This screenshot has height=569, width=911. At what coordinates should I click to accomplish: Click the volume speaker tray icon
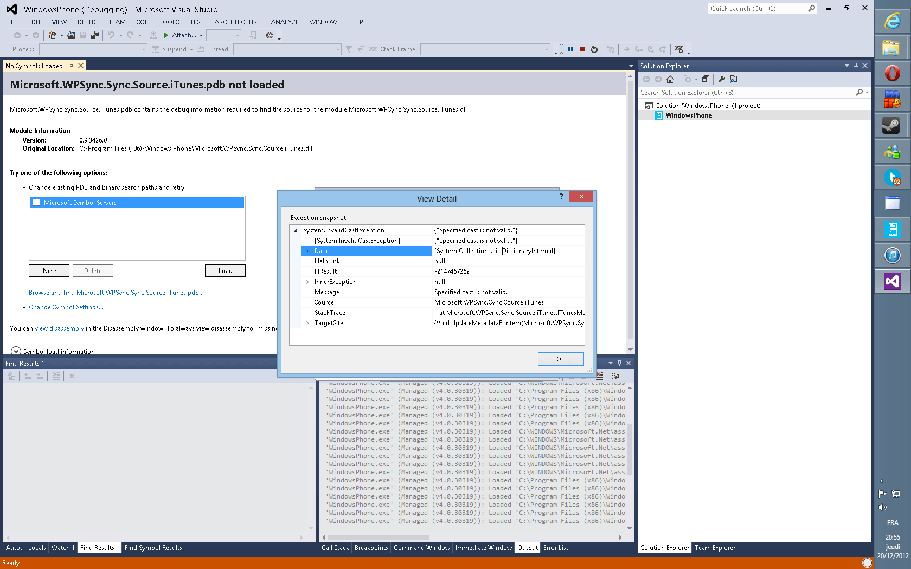883,507
